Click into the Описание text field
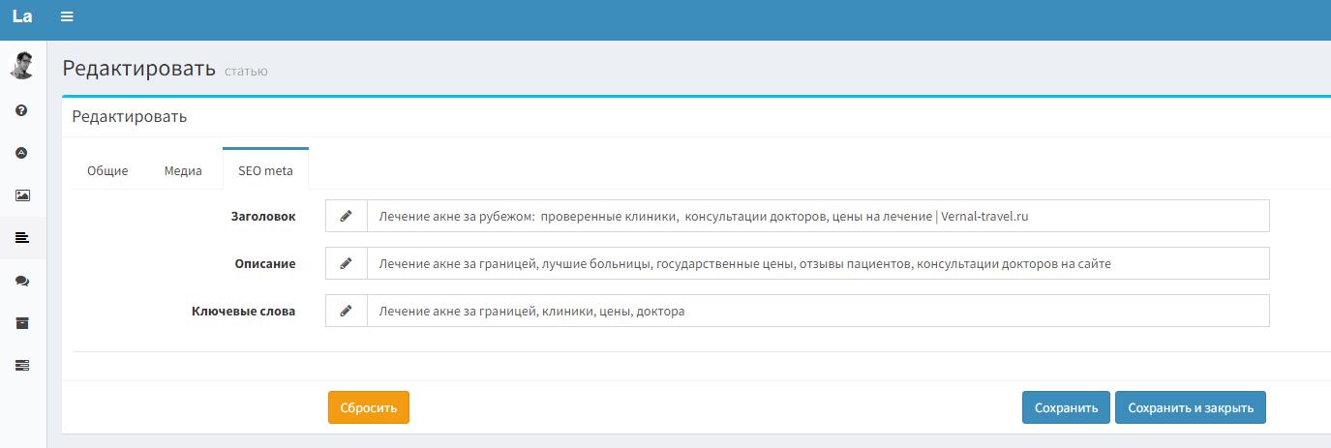This screenshot has height=448, width=1331. pos(818,263)
